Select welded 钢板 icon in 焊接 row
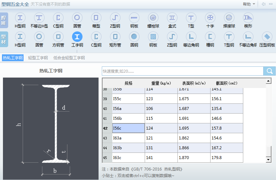Image resolution: width=276 pixels, height=180 pixels. [134, 18]
